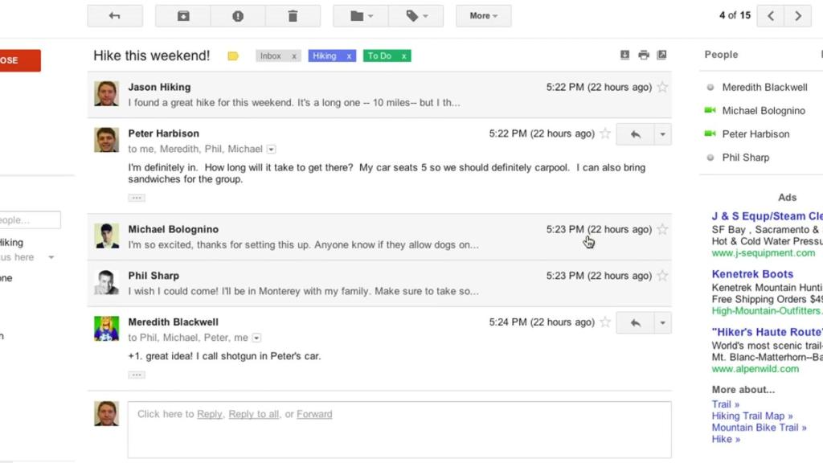Open the Move to folder dropdown
Viewport: 823px width, 463px height.
[358, 15]
